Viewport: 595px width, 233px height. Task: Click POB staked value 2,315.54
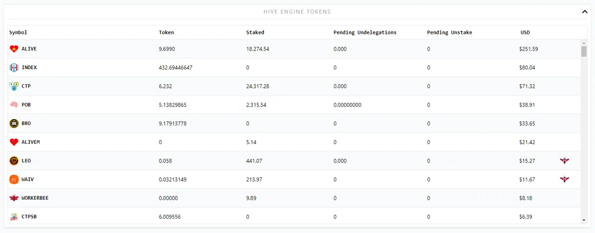click(257, 105)
